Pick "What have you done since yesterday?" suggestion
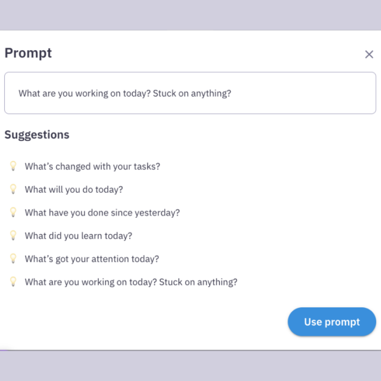Image resolution: width=381 pixels, height=381 pixels. click(x=102, y=212)
